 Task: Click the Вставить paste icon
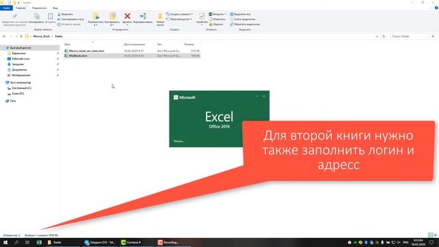tap(50, 16)
